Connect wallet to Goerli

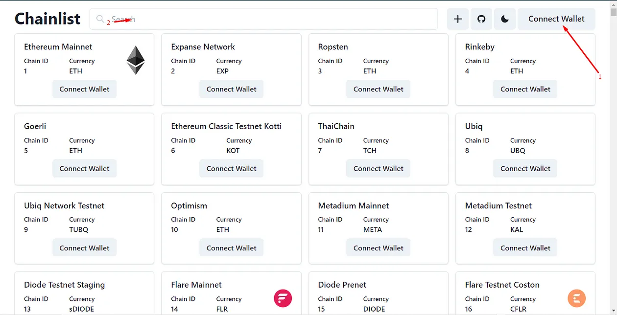click(x=84, y=169)
